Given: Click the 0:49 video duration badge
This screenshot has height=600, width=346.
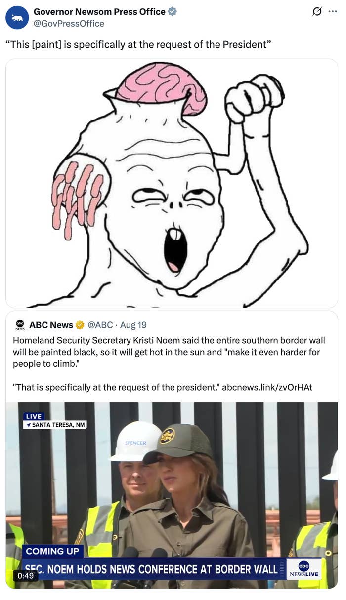Looking at the screenshot, I should tap(26, 576).
